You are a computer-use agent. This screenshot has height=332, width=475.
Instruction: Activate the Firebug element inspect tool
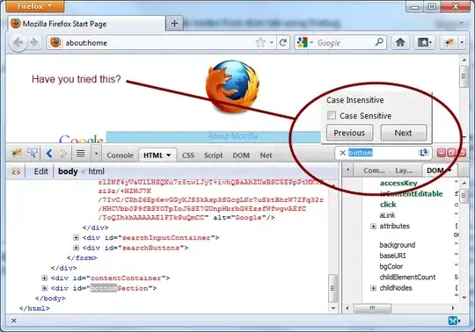click(33, 154)
